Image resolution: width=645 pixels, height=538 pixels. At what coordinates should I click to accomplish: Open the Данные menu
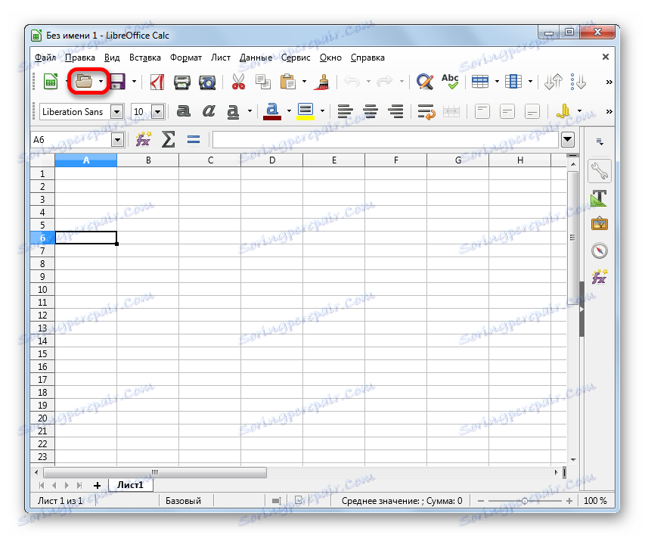(256, 58)
